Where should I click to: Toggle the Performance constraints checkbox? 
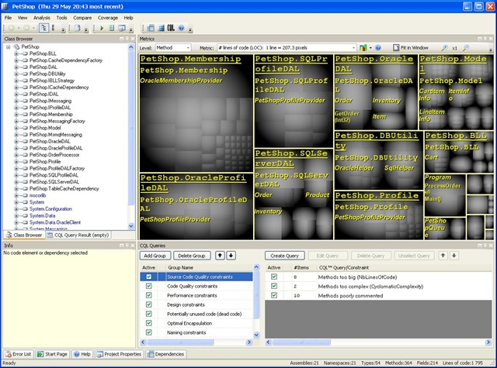(x=148, y=295)
